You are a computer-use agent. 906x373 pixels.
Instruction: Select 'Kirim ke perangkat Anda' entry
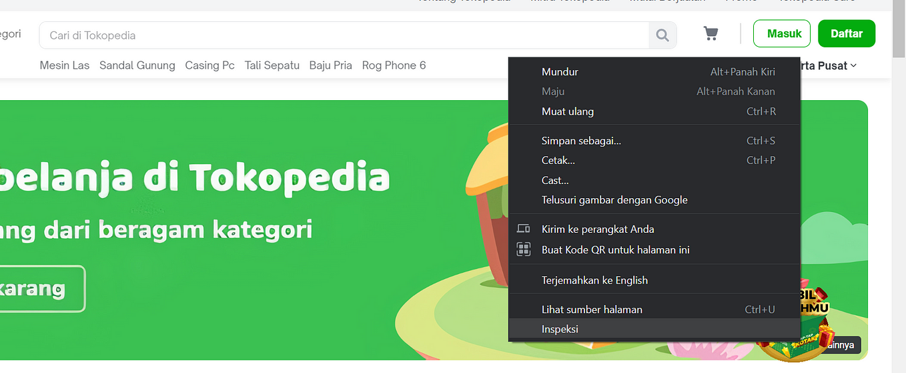tap(654, 229)
